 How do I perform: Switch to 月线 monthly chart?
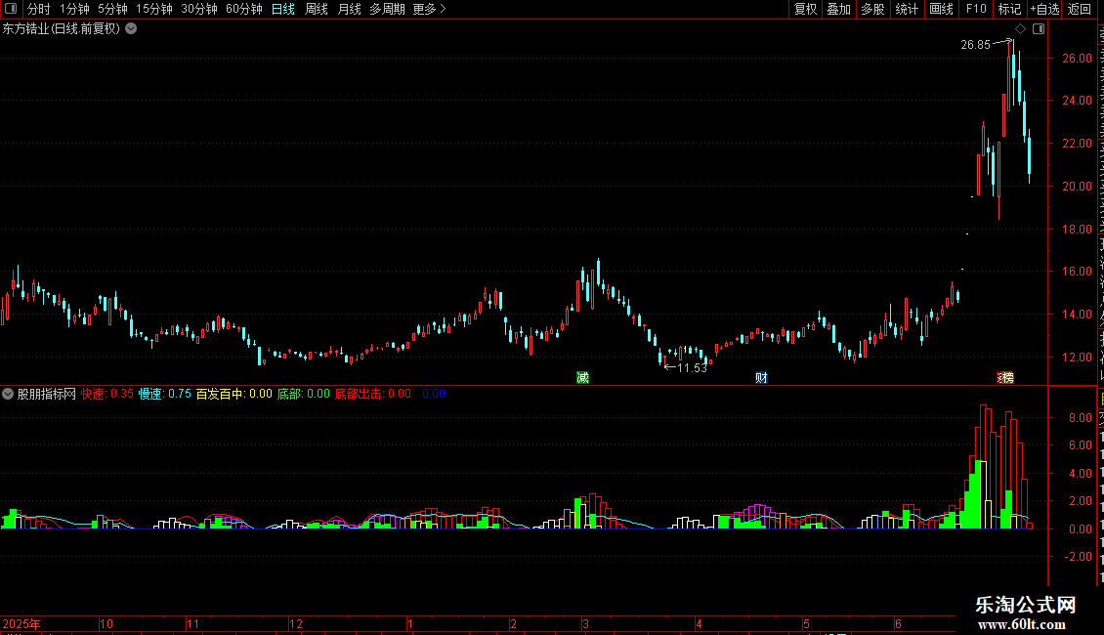pos(349,9)
